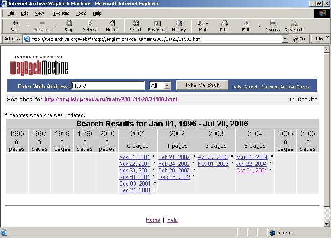Click the Feb 24, 2002 archive link
Screen dimensions: 331x238
coord(174,164)
